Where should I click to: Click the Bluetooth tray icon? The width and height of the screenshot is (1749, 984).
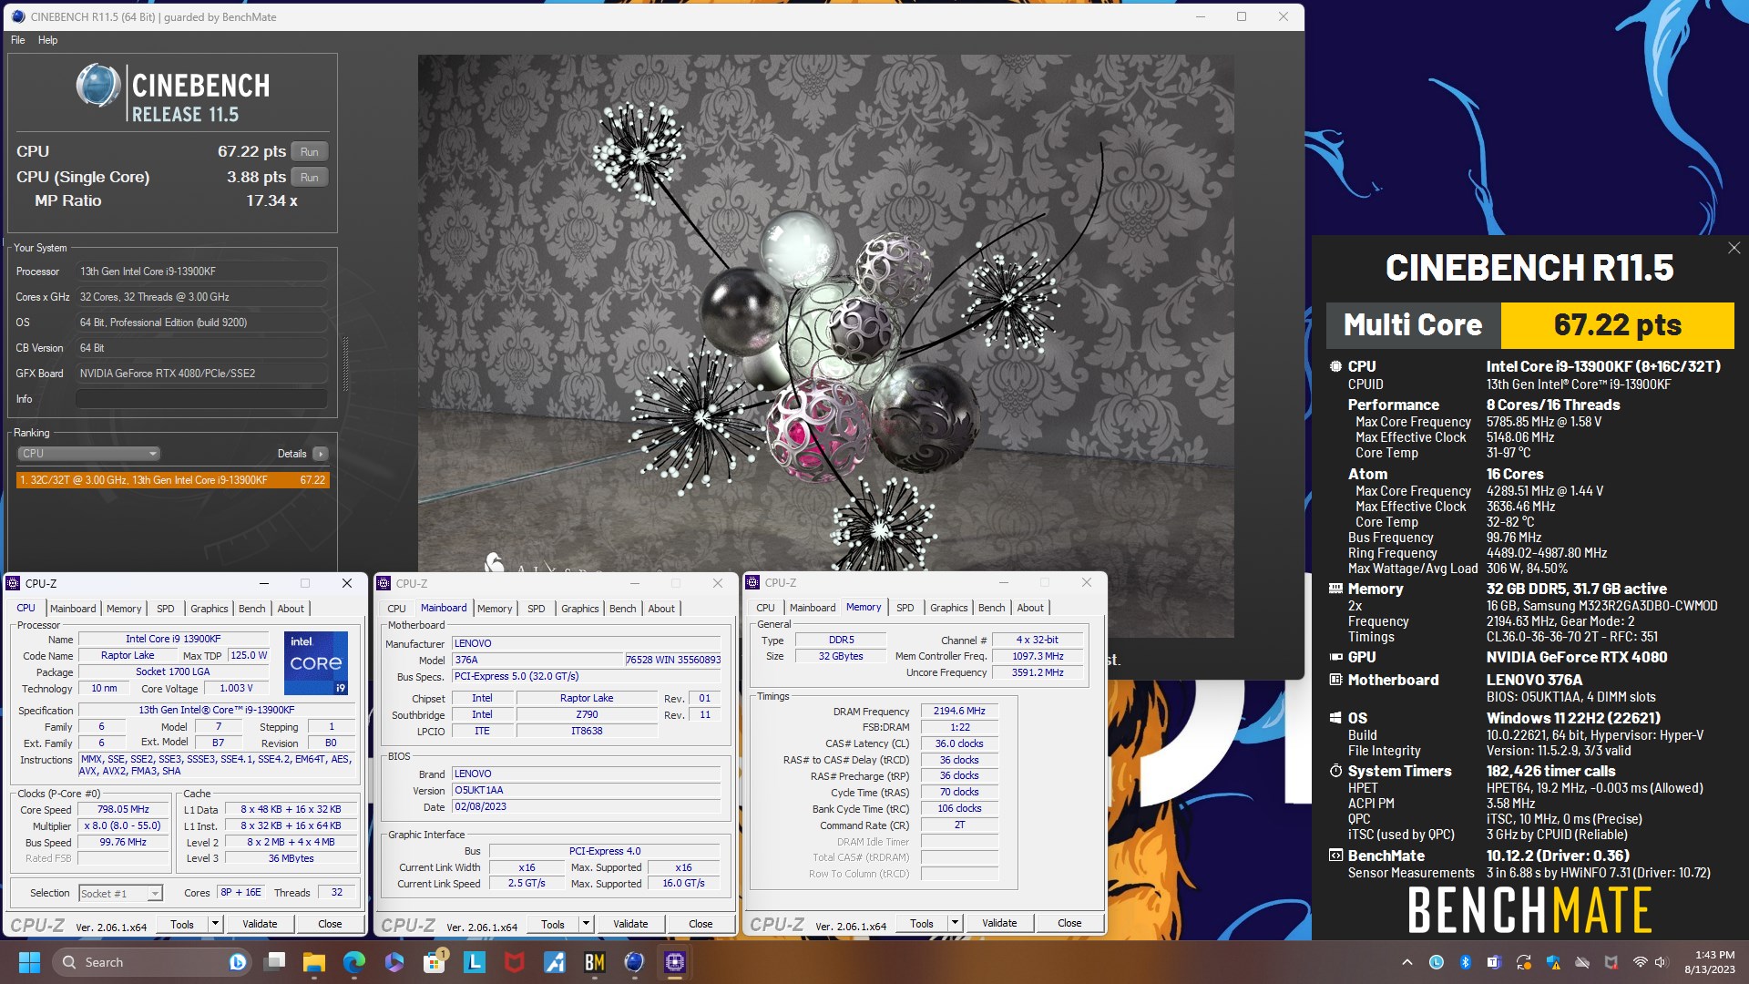point(1466,962)
